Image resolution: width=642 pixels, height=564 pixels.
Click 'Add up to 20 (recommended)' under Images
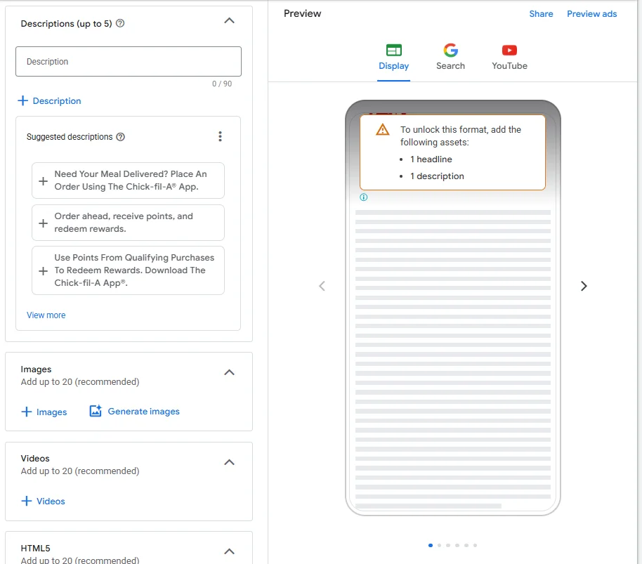[80, 382]
